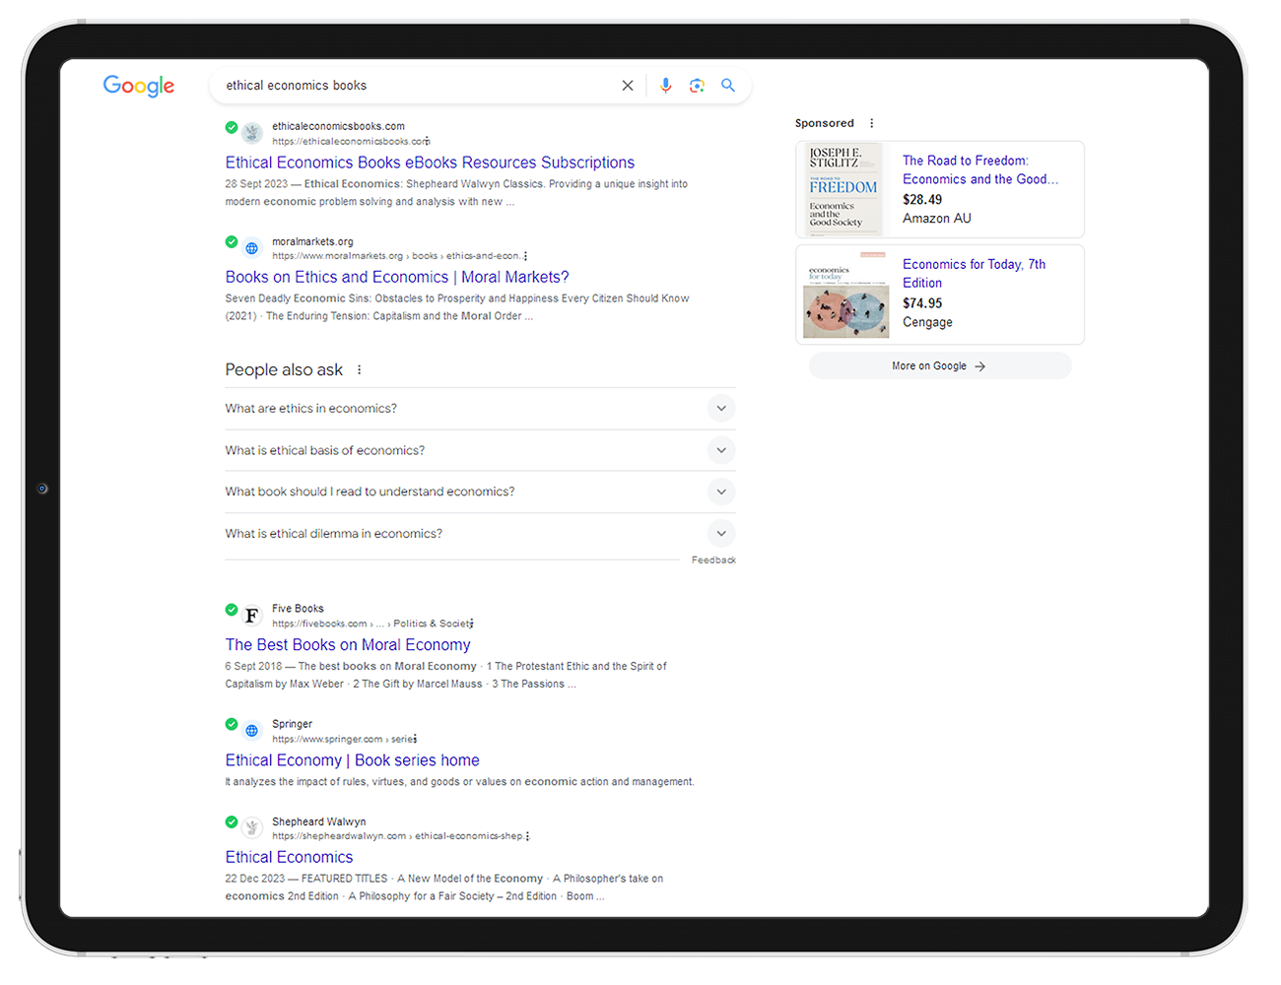
Task: Click green verified check beside ethicaleconomicsbooks.com
Action: click(232, 127)
